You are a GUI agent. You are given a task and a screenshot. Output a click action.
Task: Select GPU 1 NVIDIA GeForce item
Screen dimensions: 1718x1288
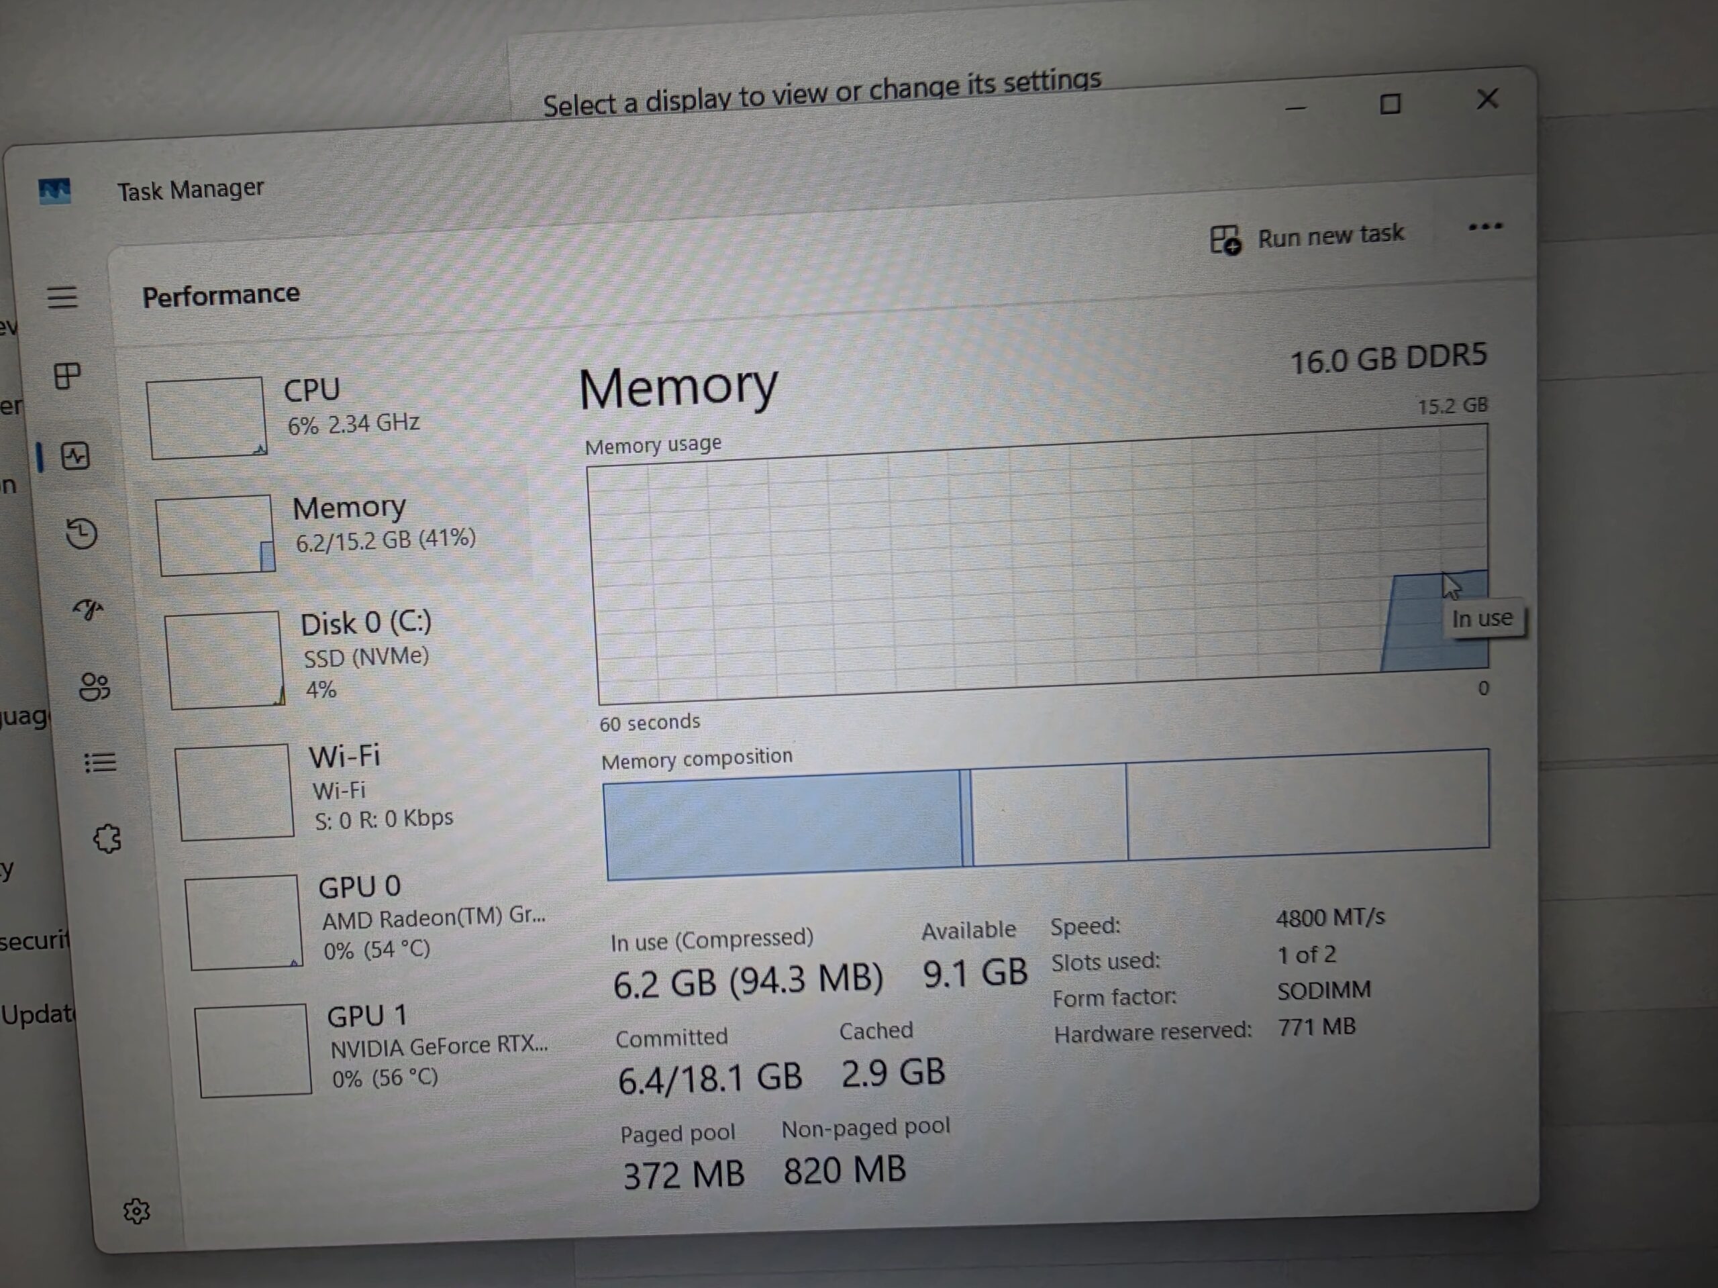point(373,1048)
